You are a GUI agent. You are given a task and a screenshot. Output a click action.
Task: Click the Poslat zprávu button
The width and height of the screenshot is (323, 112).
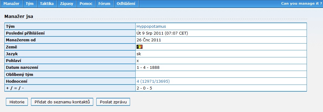(x=113, y=102)
